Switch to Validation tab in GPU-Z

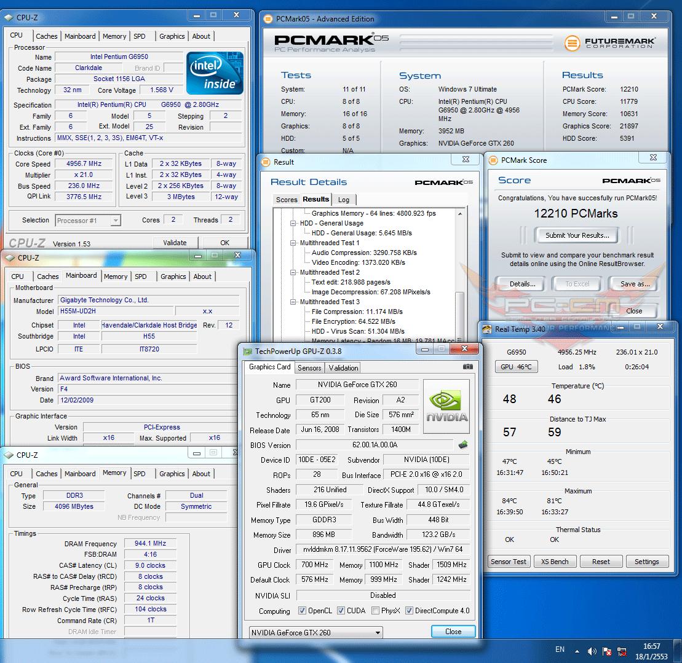point(343,368)
